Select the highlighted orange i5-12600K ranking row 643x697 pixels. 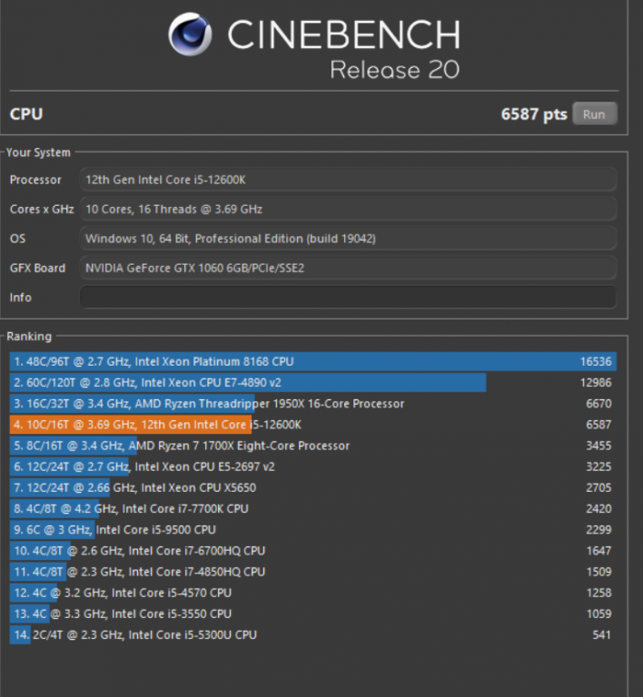312,425
